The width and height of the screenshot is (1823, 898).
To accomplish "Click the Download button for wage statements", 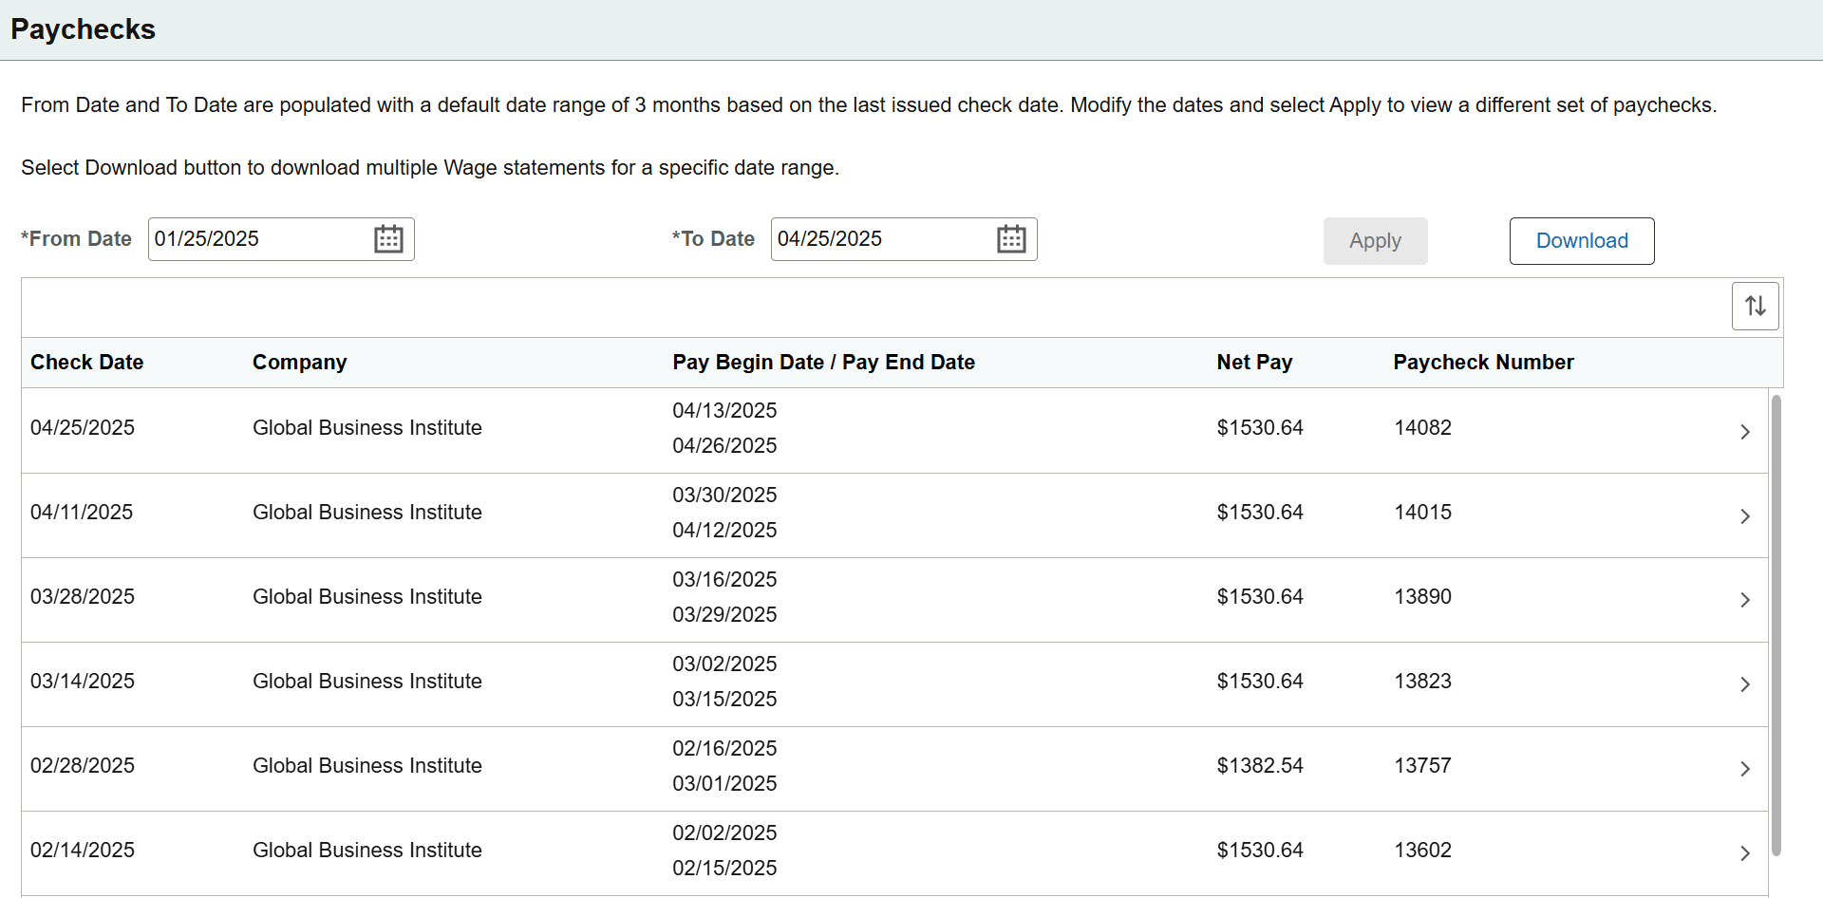I will 1581,240.
